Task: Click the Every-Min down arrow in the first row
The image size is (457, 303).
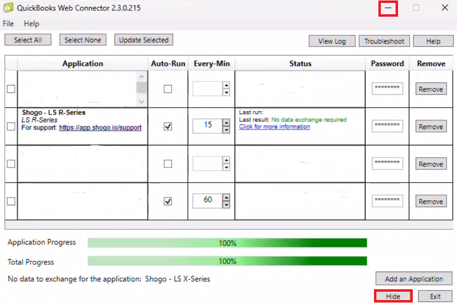Action: tap(226, 93)
